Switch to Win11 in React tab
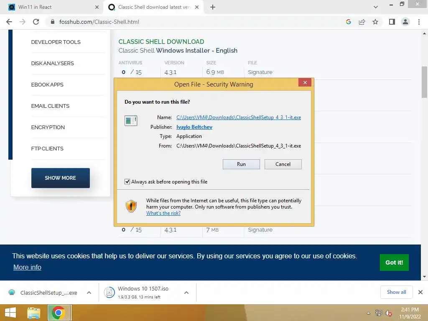The width and height of the screenshot is (428, 321). pos(52,7)
